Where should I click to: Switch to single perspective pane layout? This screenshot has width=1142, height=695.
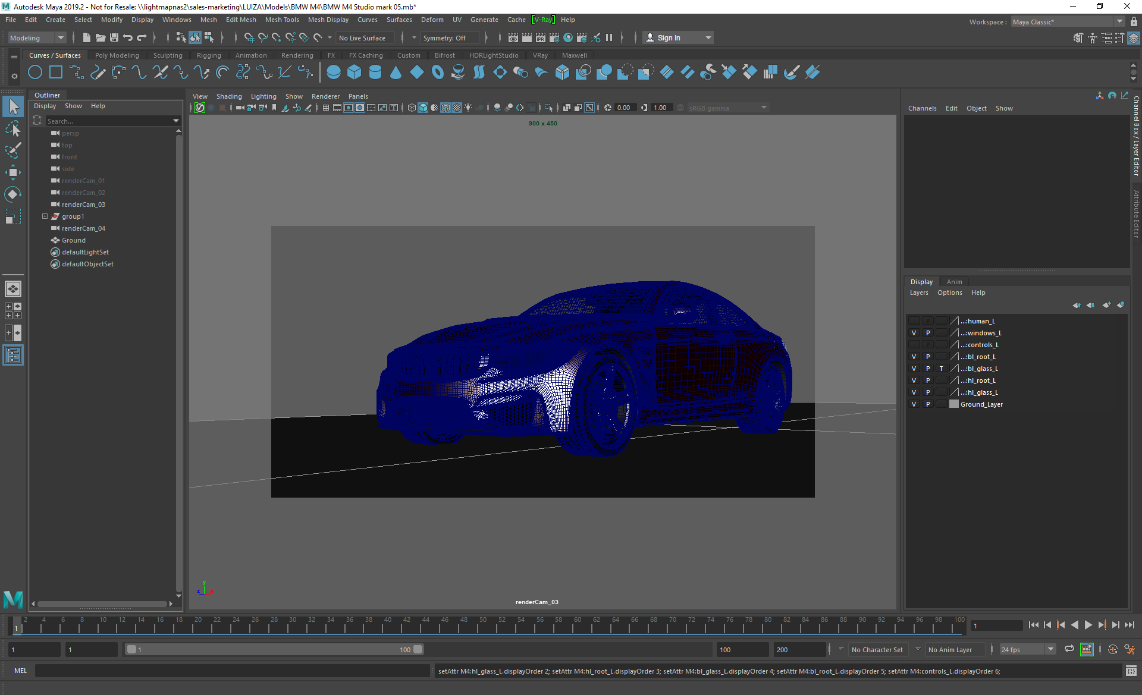(13, 289)
